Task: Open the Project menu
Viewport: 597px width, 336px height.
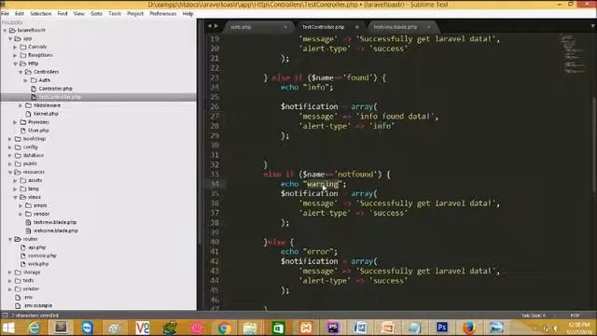Action: tap(135, 13)
